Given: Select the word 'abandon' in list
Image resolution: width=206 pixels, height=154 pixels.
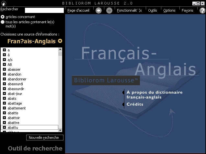Looking at the screenshot, I should tap(14, 74).
